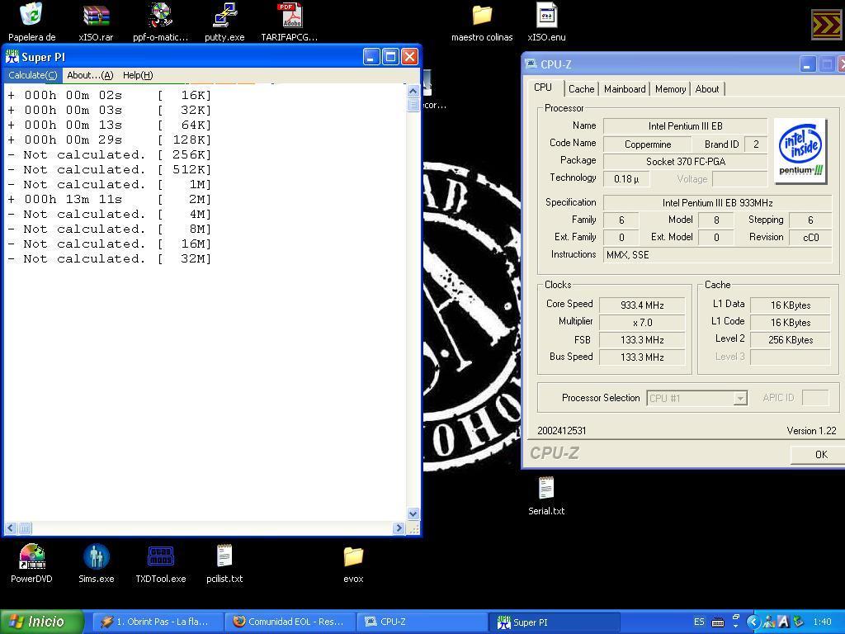Expand the Processor Selection dropdown

point(740,399)
